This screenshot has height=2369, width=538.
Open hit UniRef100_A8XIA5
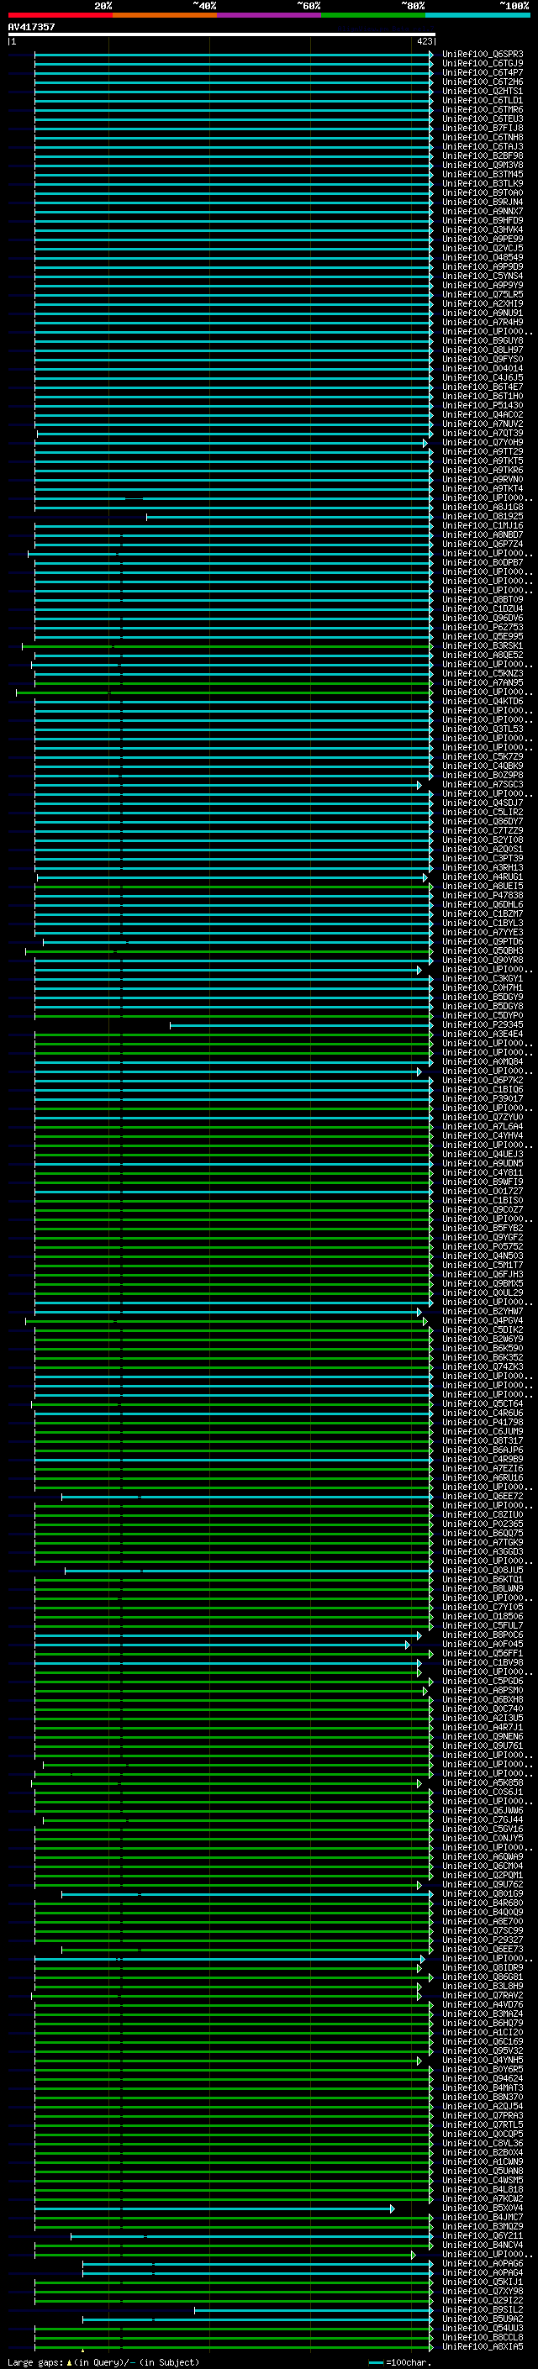pos(482,2346)
